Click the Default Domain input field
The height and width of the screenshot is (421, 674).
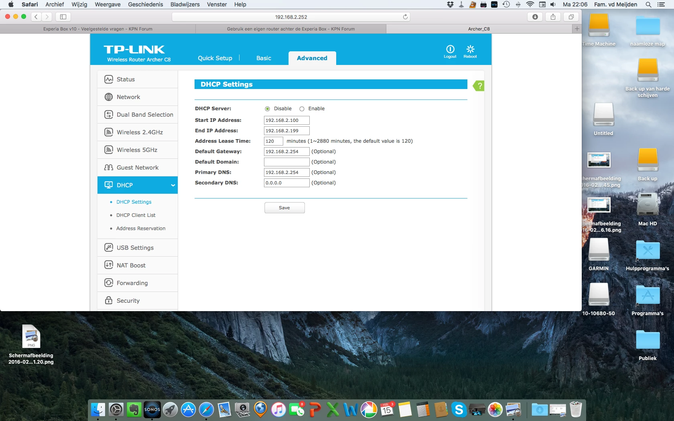pos(287,162)
